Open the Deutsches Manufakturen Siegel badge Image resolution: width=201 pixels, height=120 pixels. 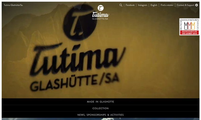tap(189, 27)
